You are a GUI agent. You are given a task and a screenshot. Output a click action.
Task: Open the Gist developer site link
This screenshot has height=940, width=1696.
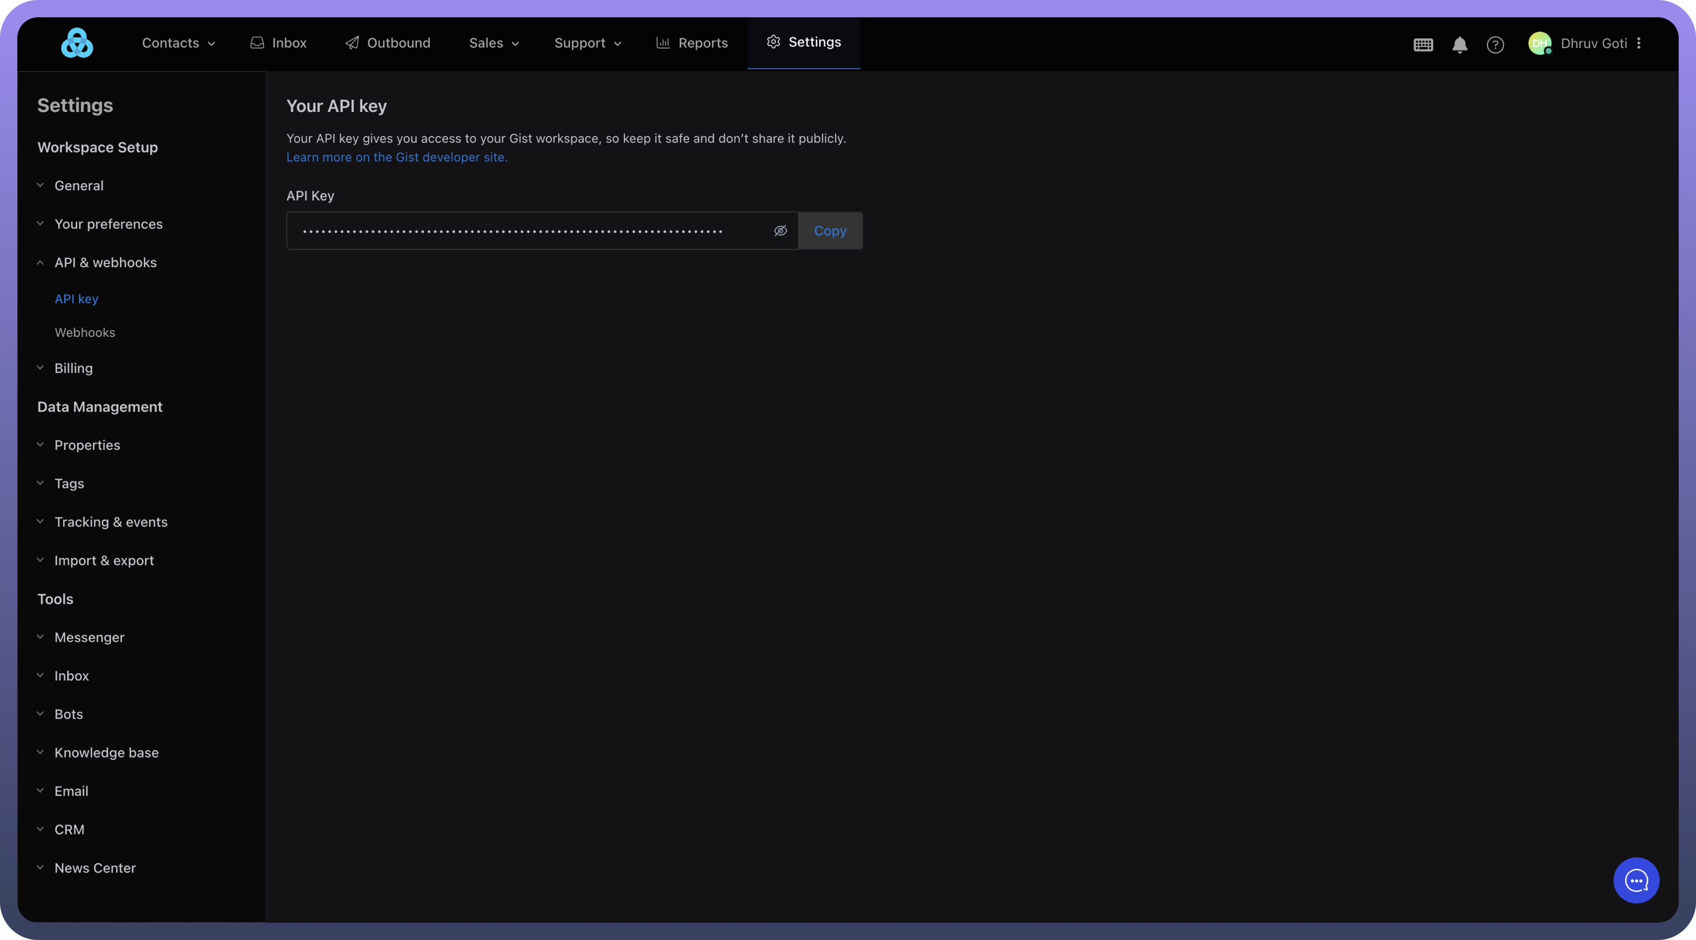coord(396,157)
